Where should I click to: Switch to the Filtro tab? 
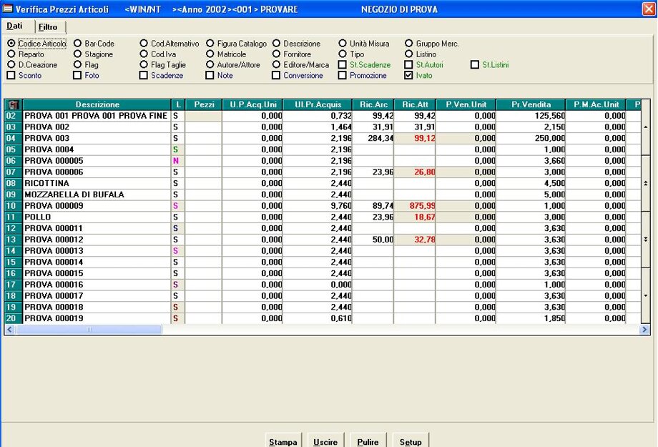tap(48, 26)
